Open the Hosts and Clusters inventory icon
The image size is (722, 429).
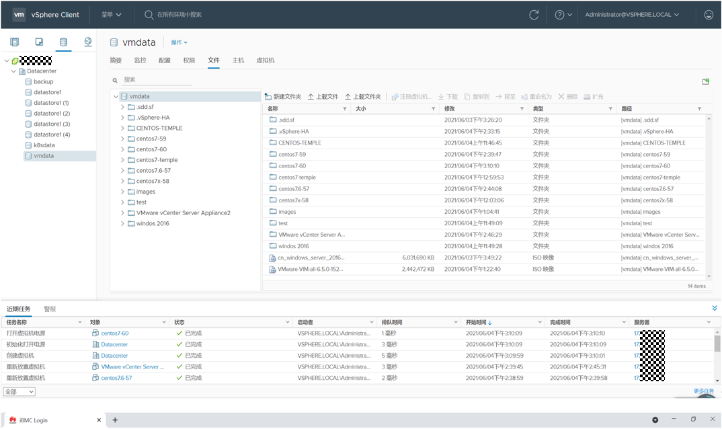15,42
